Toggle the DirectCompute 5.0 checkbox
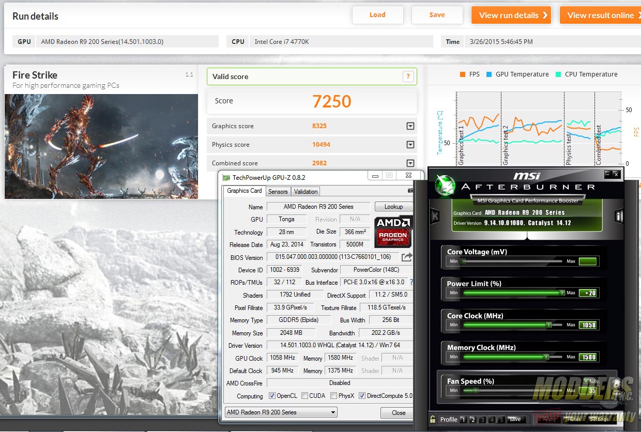 [362, 396]
